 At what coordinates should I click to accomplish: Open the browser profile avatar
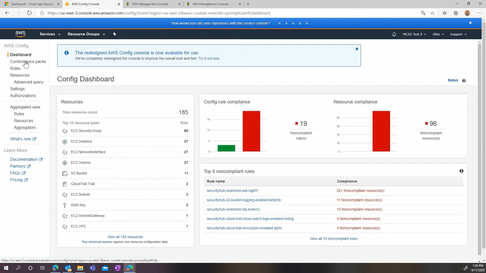[x=467, y=13]
